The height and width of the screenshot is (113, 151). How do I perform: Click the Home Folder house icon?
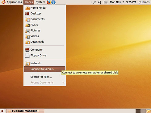point(27,8)
